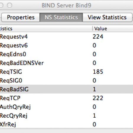Click the value 185 for ReqTSIG

coord(98,72)
